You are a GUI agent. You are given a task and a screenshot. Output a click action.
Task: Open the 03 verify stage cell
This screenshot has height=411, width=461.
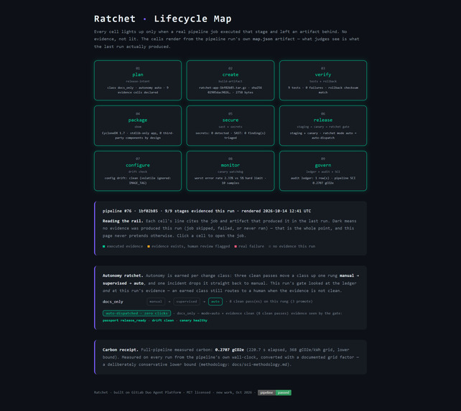tap(323, 80)
